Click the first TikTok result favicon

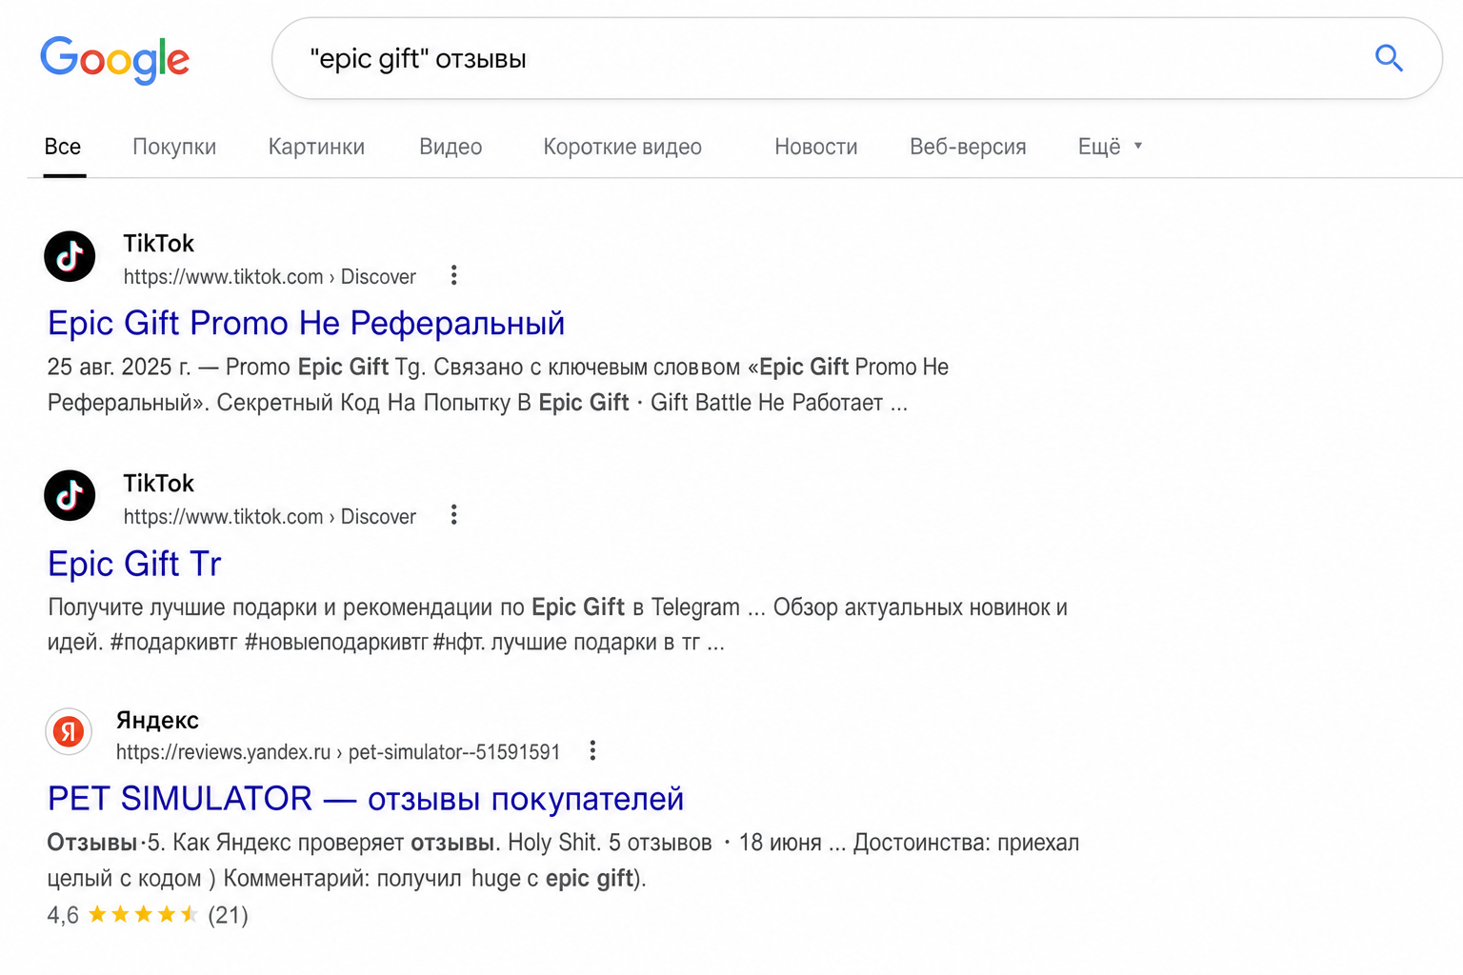click(x=70, y=256)
